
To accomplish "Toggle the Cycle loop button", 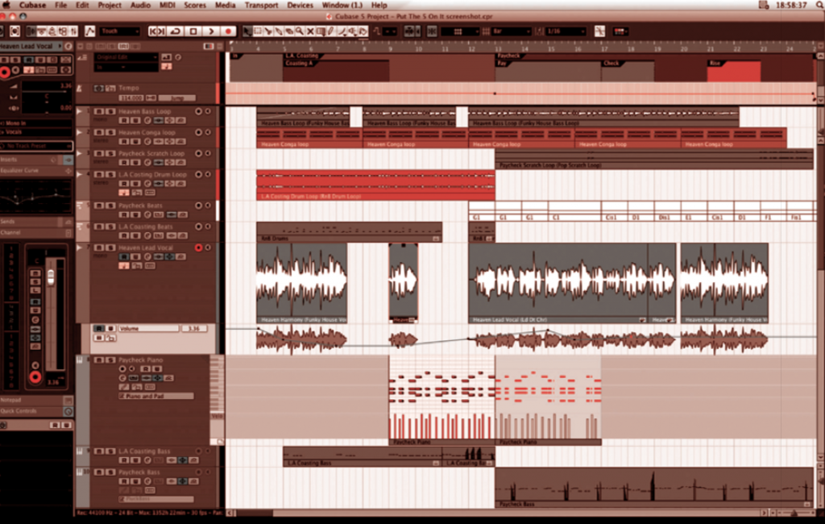I will point(176,31).
